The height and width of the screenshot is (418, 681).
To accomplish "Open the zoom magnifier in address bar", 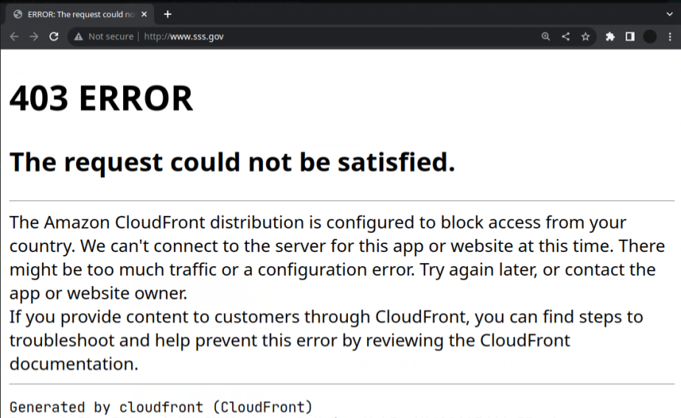I will [x=545, y=37].
